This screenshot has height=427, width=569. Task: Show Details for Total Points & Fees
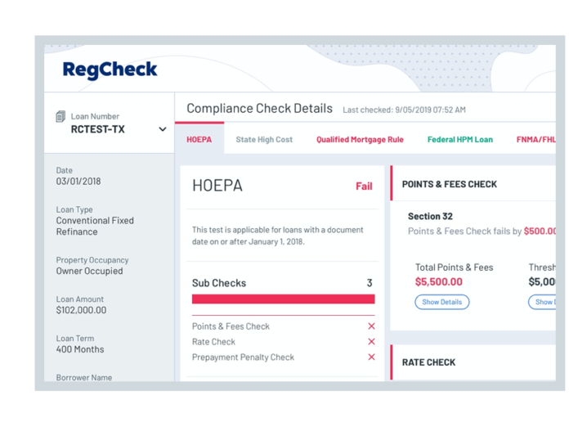(442, 302)
